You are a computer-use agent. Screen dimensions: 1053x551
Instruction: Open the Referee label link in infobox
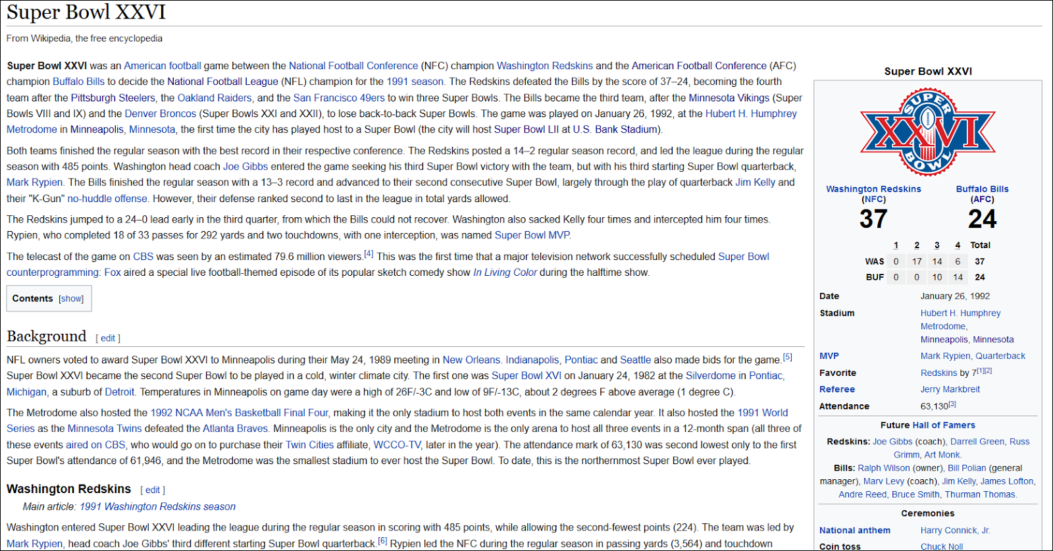[837, 390]
